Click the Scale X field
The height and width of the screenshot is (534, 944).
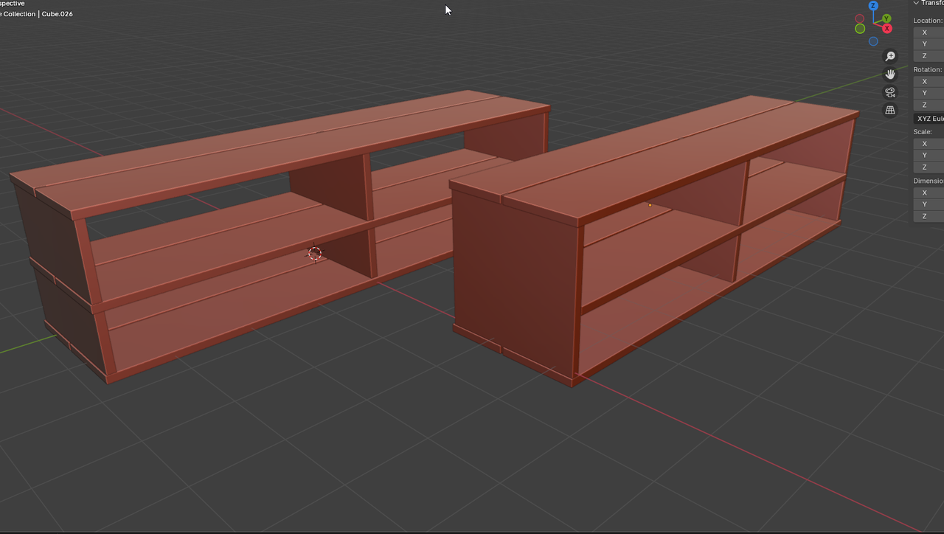click(929, 143)
